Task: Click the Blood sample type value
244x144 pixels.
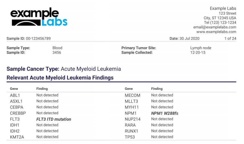Action: (x=57, y=48)
